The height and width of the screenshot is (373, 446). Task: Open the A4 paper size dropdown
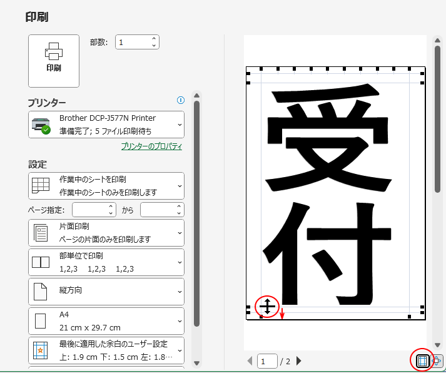click(106, 321)
